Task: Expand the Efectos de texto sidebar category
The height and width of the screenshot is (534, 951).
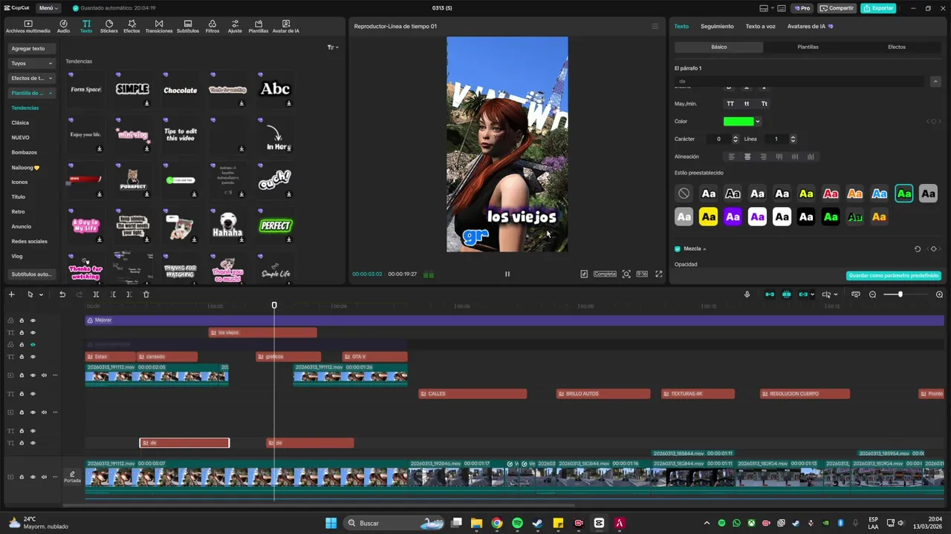Action: tap(31, 78)
